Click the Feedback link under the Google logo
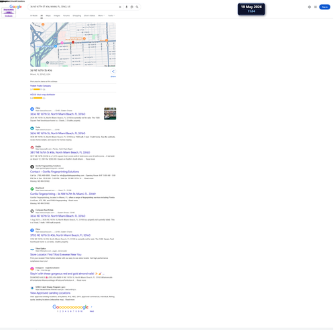Screen dimensions: 335x330 pos(9,16)
